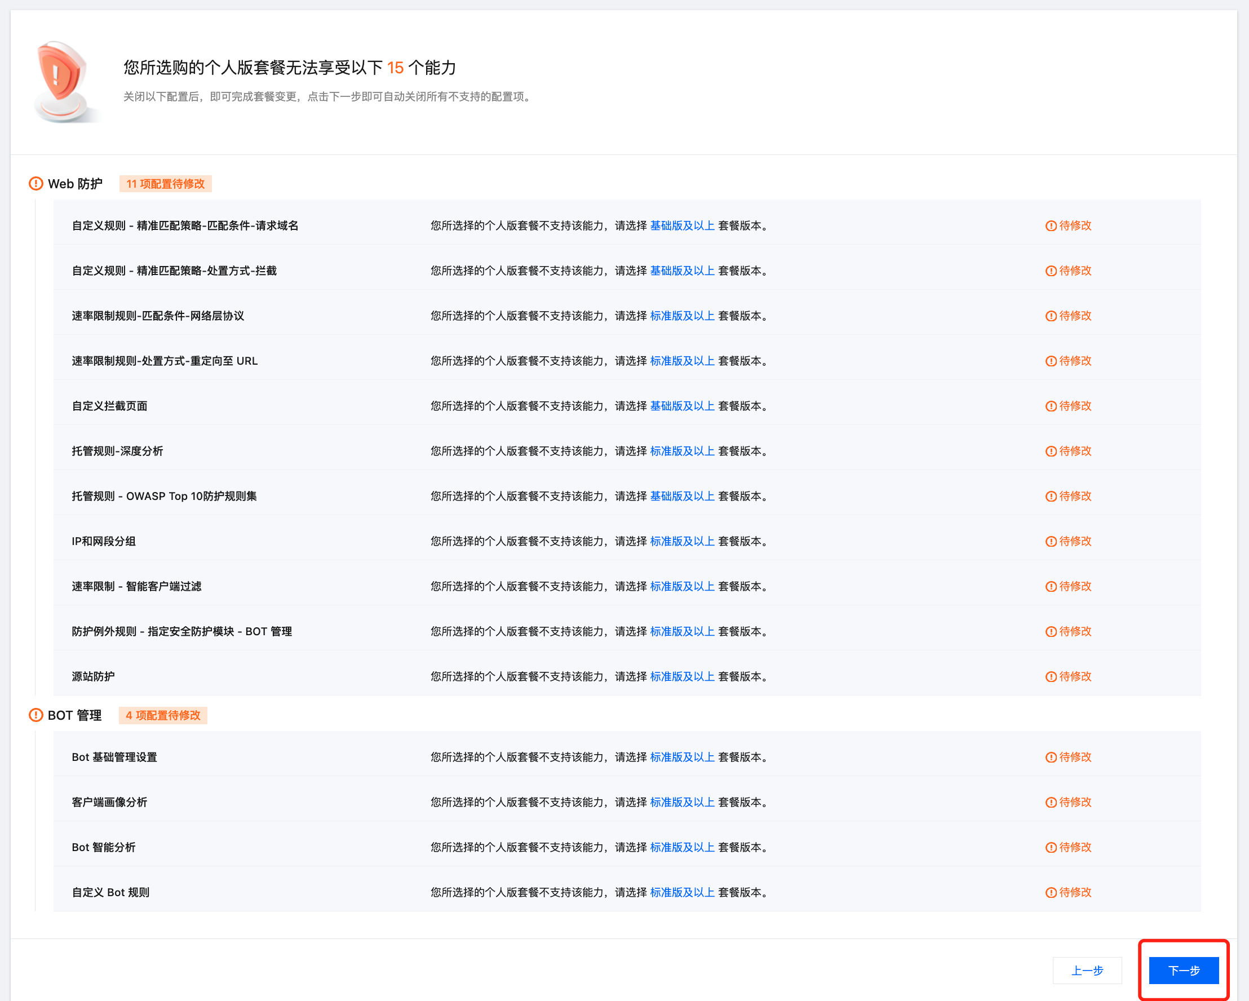The height and width of the screenshot is (1001, 1249).
Task: Open 基础版及以上 link in 处置方式-拦截 row
Action: [x=682, y=271]
